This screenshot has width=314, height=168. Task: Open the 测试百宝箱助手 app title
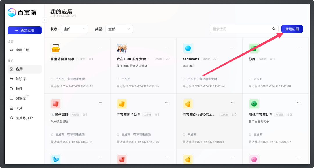[261, 115]
